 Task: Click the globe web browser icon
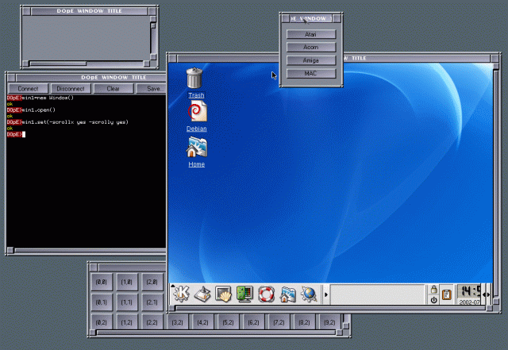point(308,294)
